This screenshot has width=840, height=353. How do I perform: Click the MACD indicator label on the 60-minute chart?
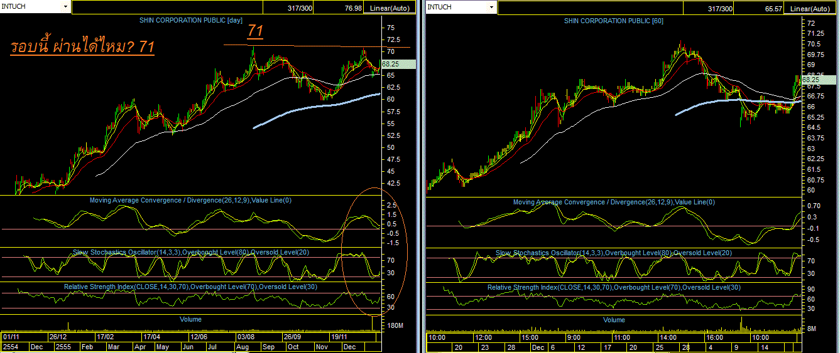click(x=614, y=202)
